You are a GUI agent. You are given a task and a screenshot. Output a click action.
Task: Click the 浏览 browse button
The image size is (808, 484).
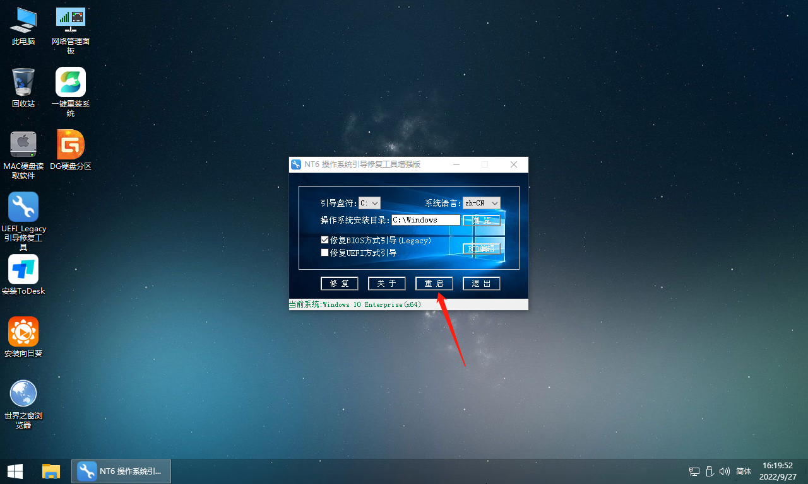[x=482, y=221]
